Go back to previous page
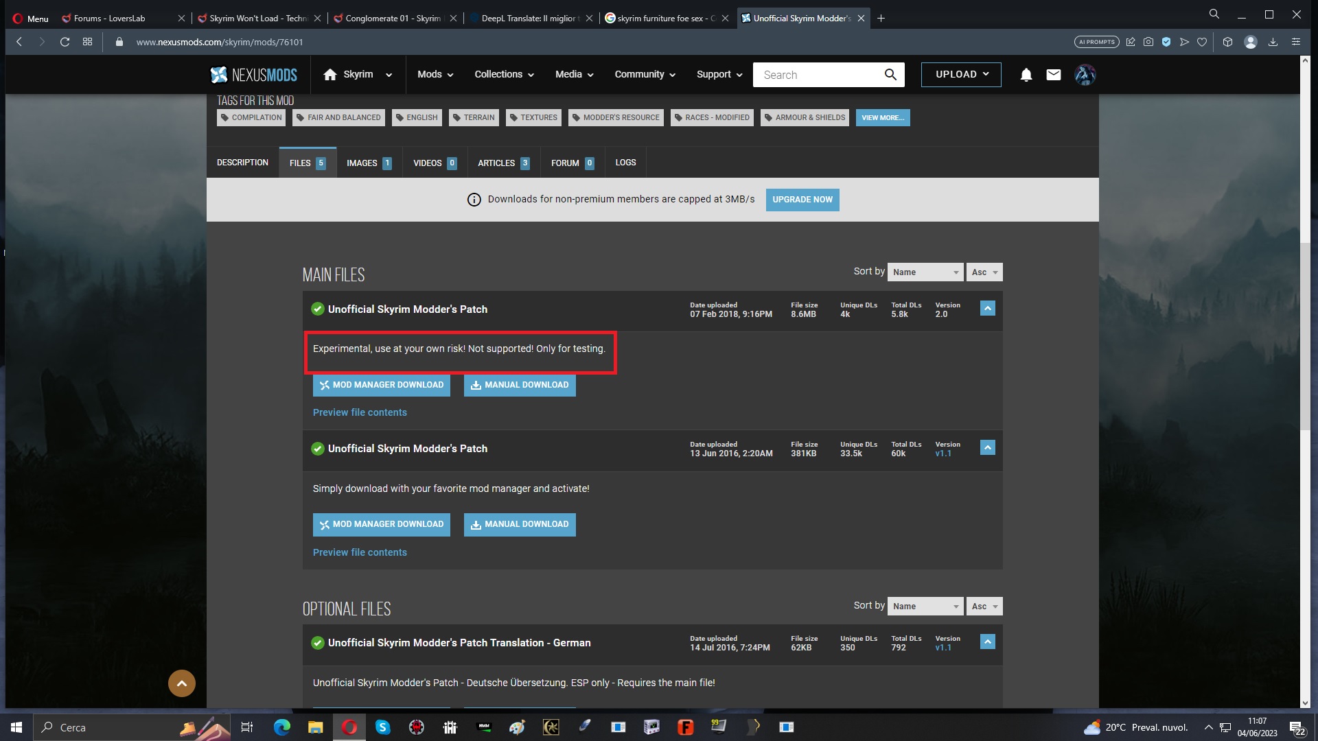Screen dimensions: 1318x741 coord(19,42)
